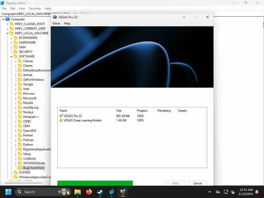Open File Explorer from taskbar
Viewport: 264px width, 198px height.
coord(77,192)
